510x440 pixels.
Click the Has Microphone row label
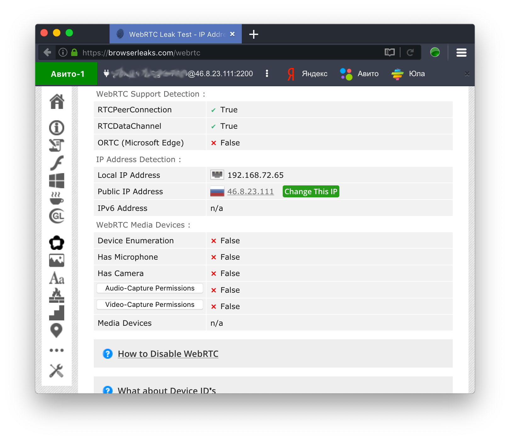coord(128,257)
